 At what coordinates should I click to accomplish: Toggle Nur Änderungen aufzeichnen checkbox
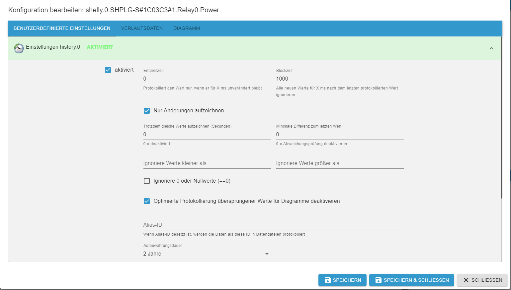(147, 111)
